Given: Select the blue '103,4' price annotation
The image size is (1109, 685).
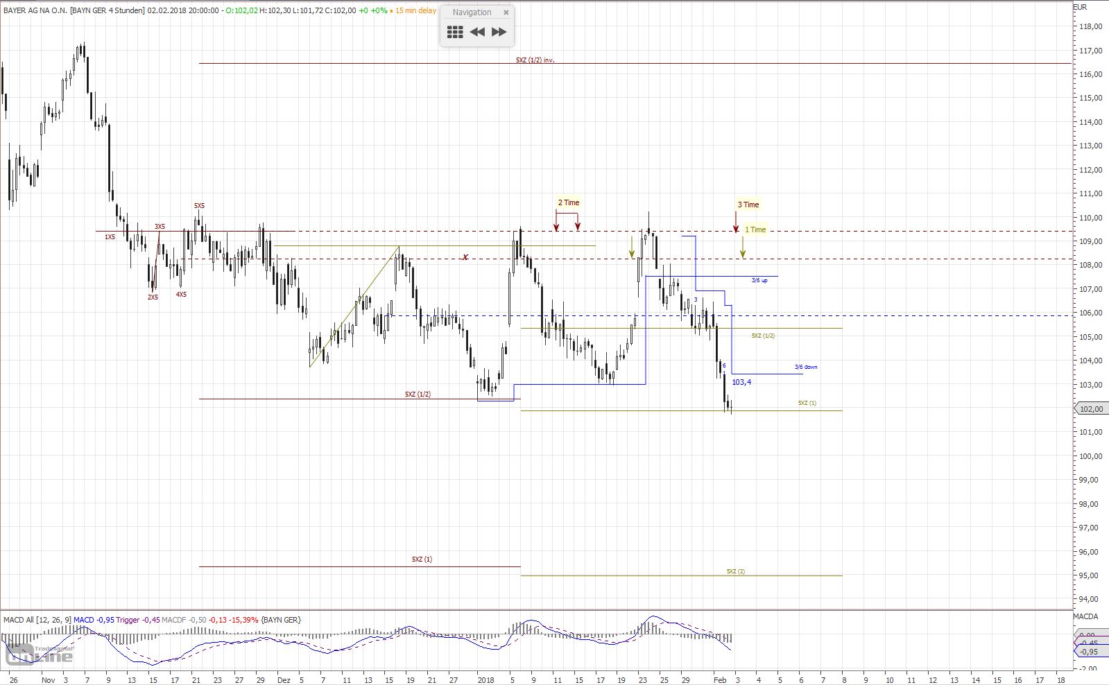Looking at the screenshot, I should (741, 382).
